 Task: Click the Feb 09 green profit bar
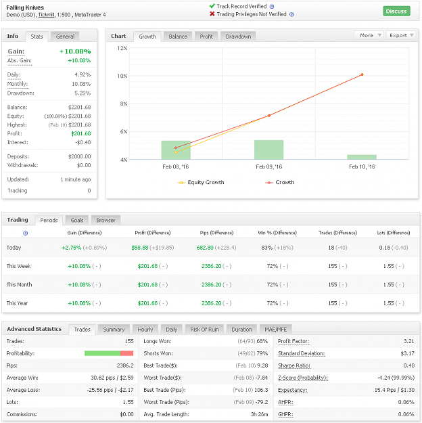[269, 150]
